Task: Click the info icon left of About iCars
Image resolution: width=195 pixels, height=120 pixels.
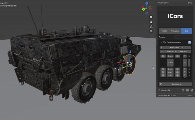Action: [x=159, y=90]
